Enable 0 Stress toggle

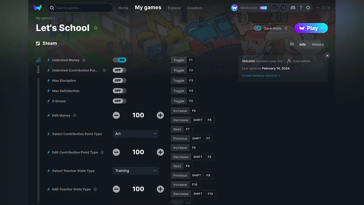[x=120, y=101]
